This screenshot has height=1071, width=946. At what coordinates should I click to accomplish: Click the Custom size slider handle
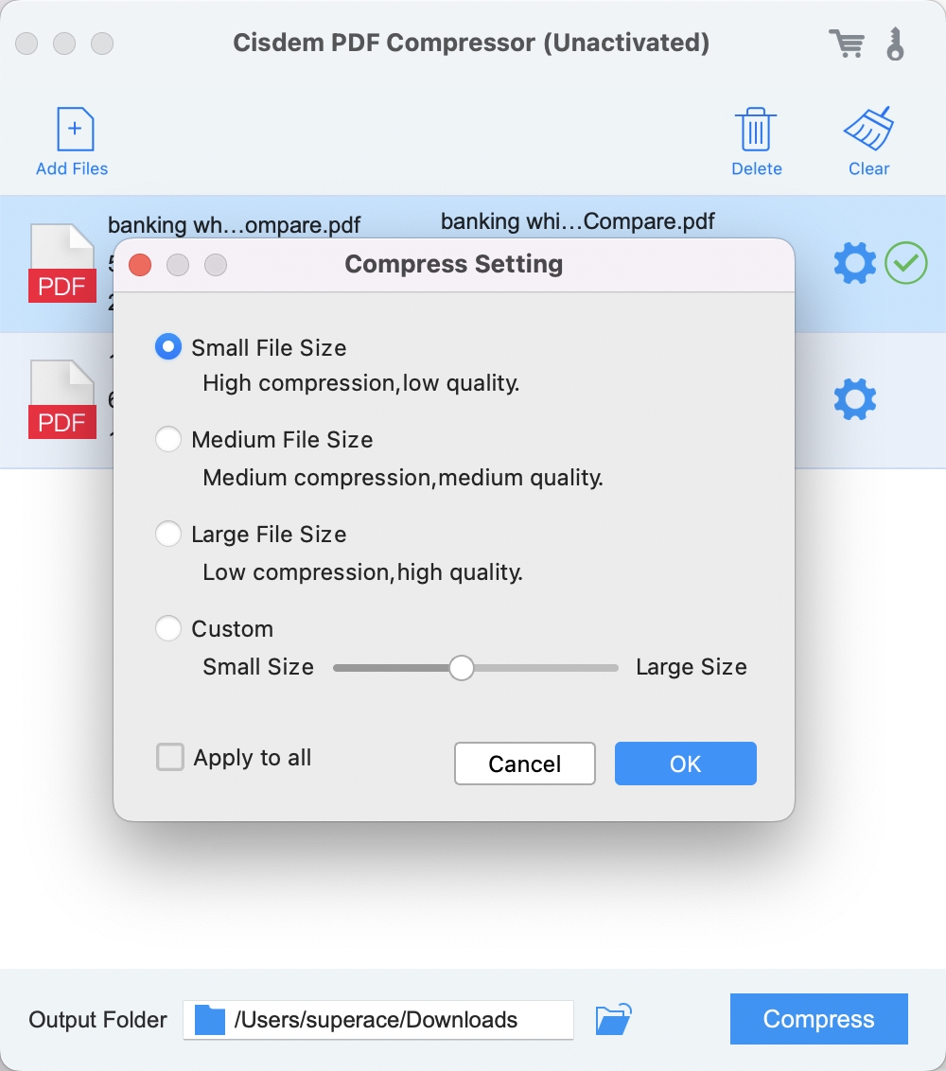(462, 668)
